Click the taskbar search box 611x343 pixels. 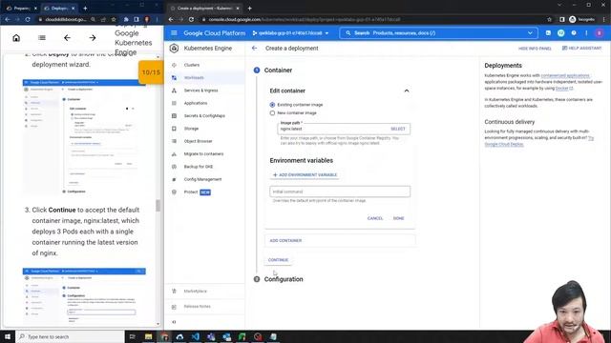click(x=70, y=336)
